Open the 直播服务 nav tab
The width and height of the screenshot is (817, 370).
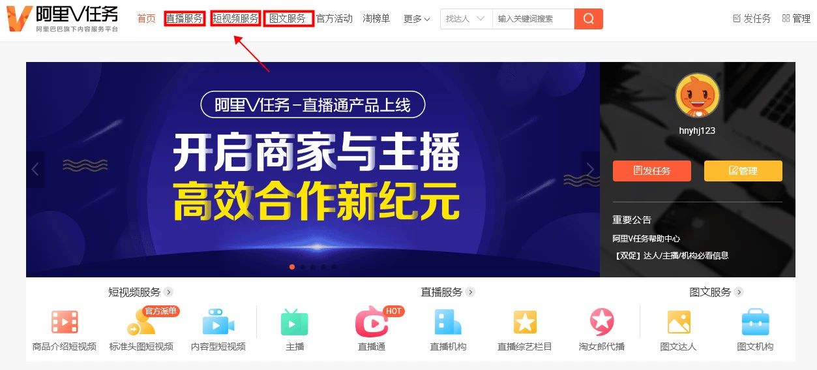coord(185,19)
